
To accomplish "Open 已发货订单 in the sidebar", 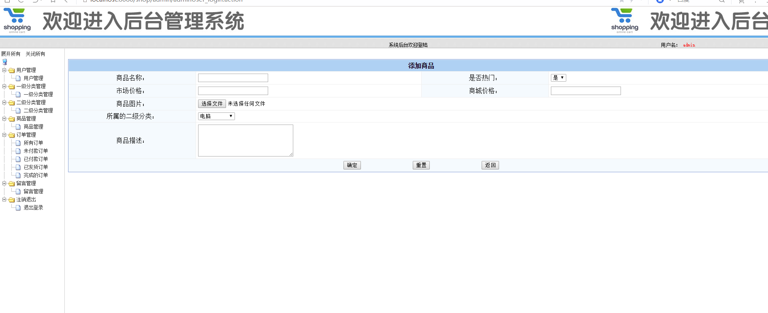I will pyautogui.click(x=36, y=167).
